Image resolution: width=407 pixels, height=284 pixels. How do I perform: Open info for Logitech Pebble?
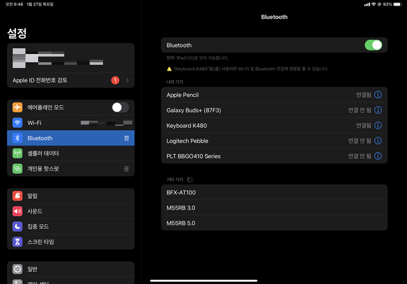point(378,140)
